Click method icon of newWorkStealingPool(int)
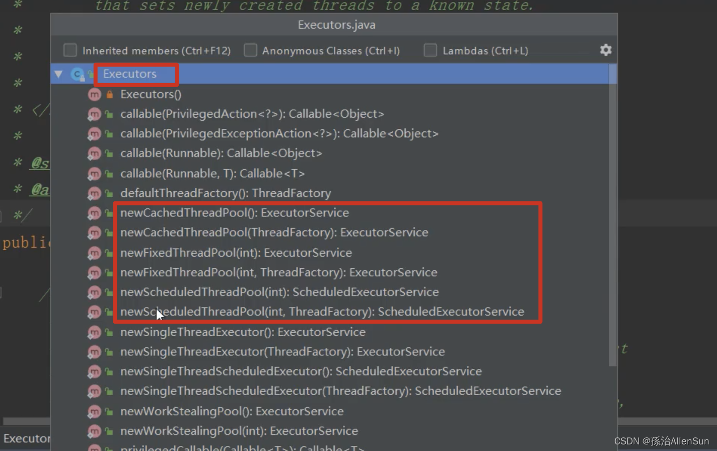717x451 pixels. (x=94, y=431)
